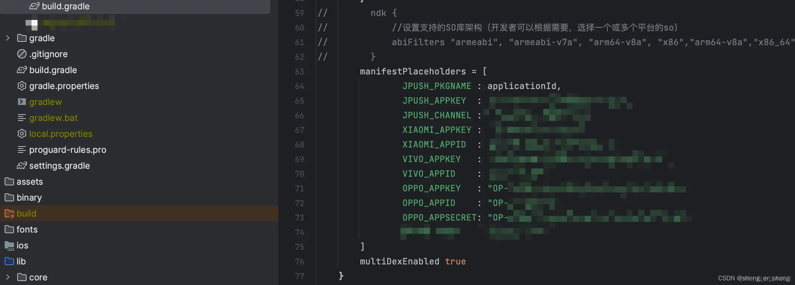The height and width of the screenshot is (285, 795).
Task: Click the icon of the selected build.gradle file
Action: [x=35, y=6]
